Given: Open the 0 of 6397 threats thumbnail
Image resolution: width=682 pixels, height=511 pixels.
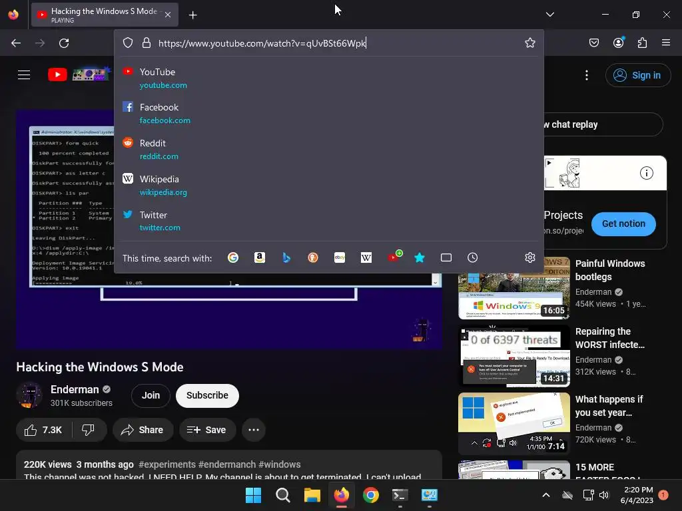Looking at the screenshot, I should coord(514,356).
